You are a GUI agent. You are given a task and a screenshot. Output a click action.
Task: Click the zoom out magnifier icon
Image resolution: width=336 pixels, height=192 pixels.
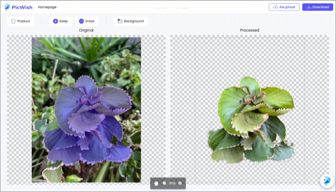pyautogui.click(x=164, y=183)
